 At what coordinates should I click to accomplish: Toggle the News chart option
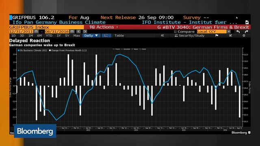[x=135, y=49]
